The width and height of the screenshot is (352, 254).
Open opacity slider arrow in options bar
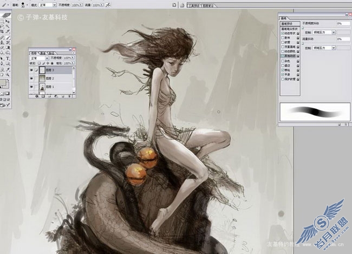81,5
